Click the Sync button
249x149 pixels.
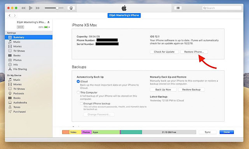tap(207, 132)
